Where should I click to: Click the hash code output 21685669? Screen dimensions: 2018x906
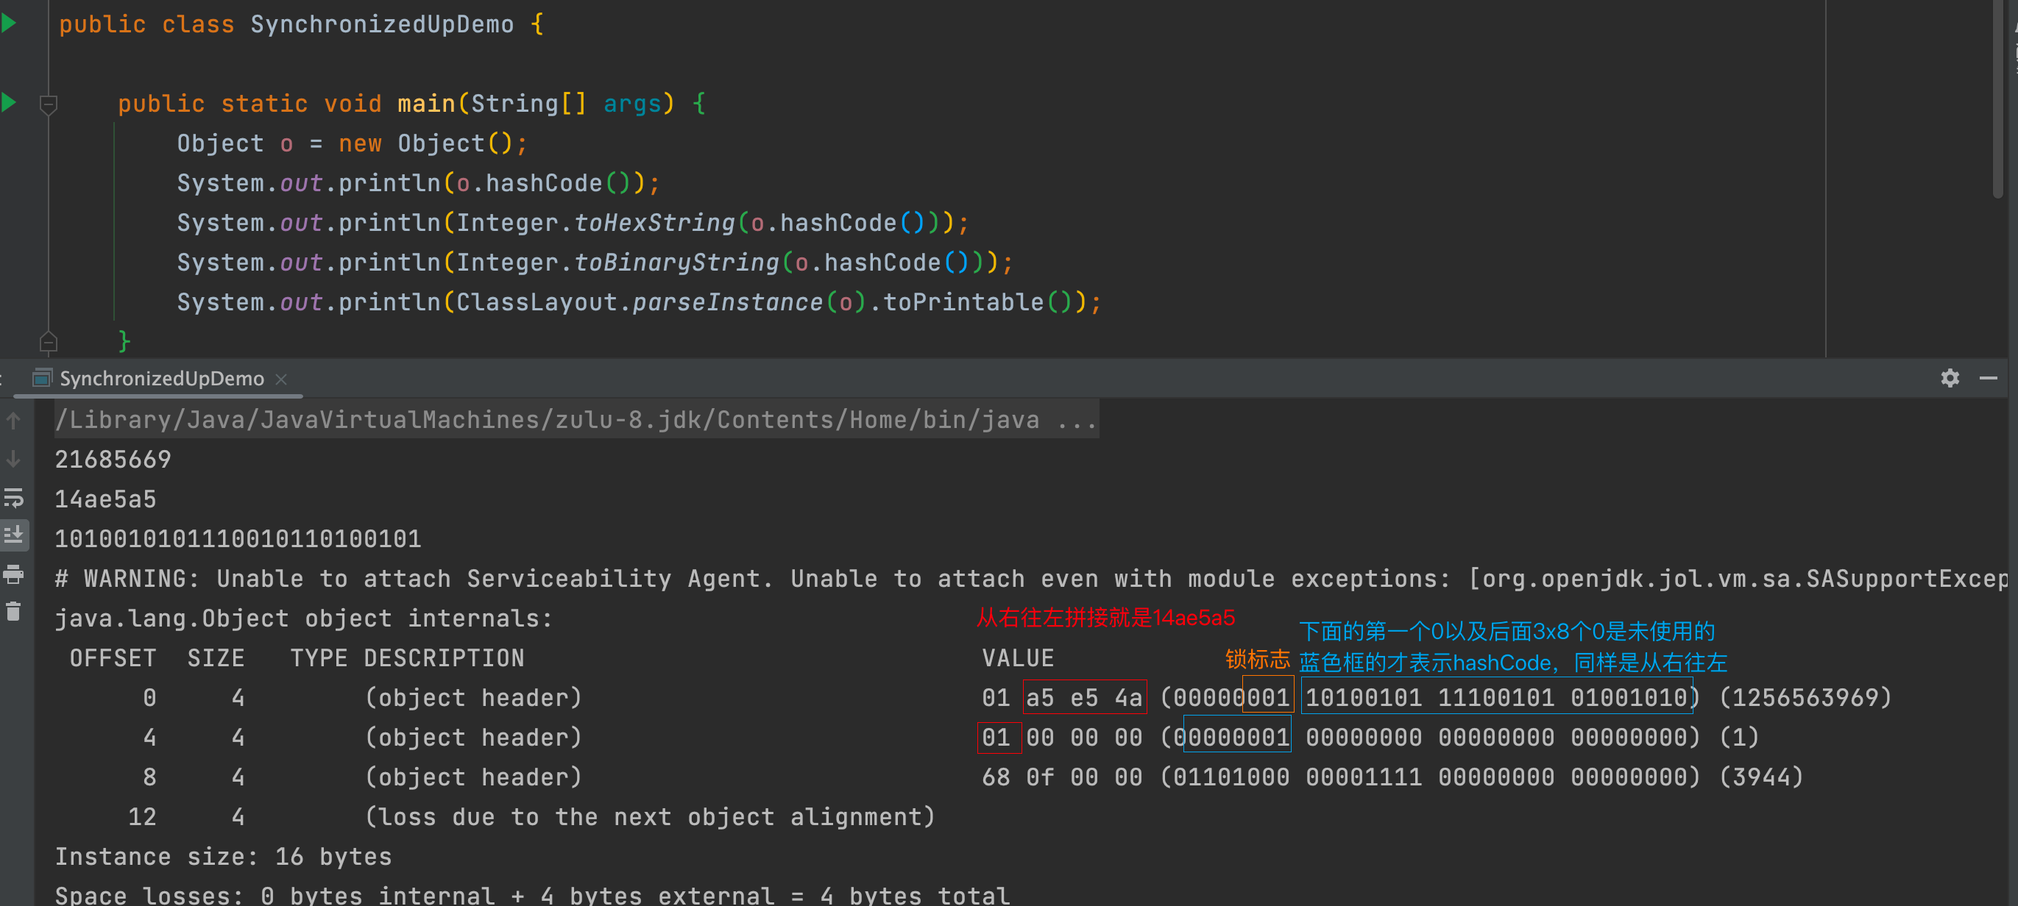tap(113, 460)
